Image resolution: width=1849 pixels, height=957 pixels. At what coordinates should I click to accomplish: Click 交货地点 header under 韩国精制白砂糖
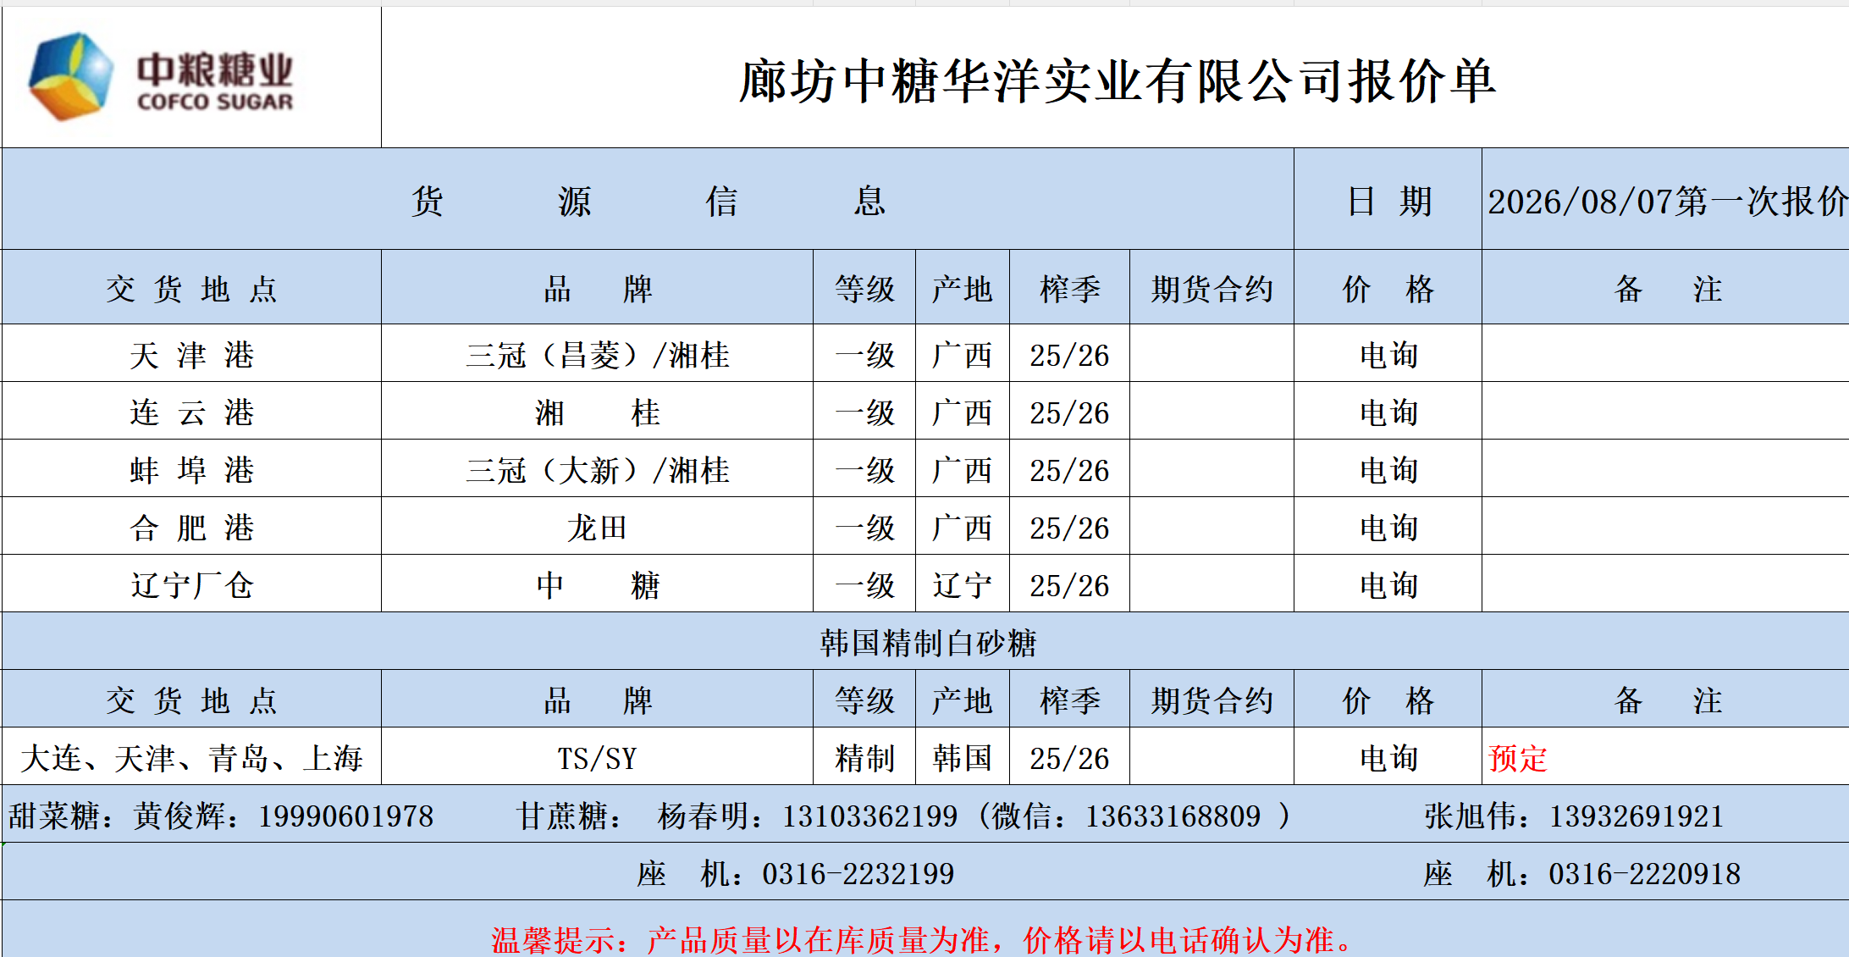(x=191, y=700)
